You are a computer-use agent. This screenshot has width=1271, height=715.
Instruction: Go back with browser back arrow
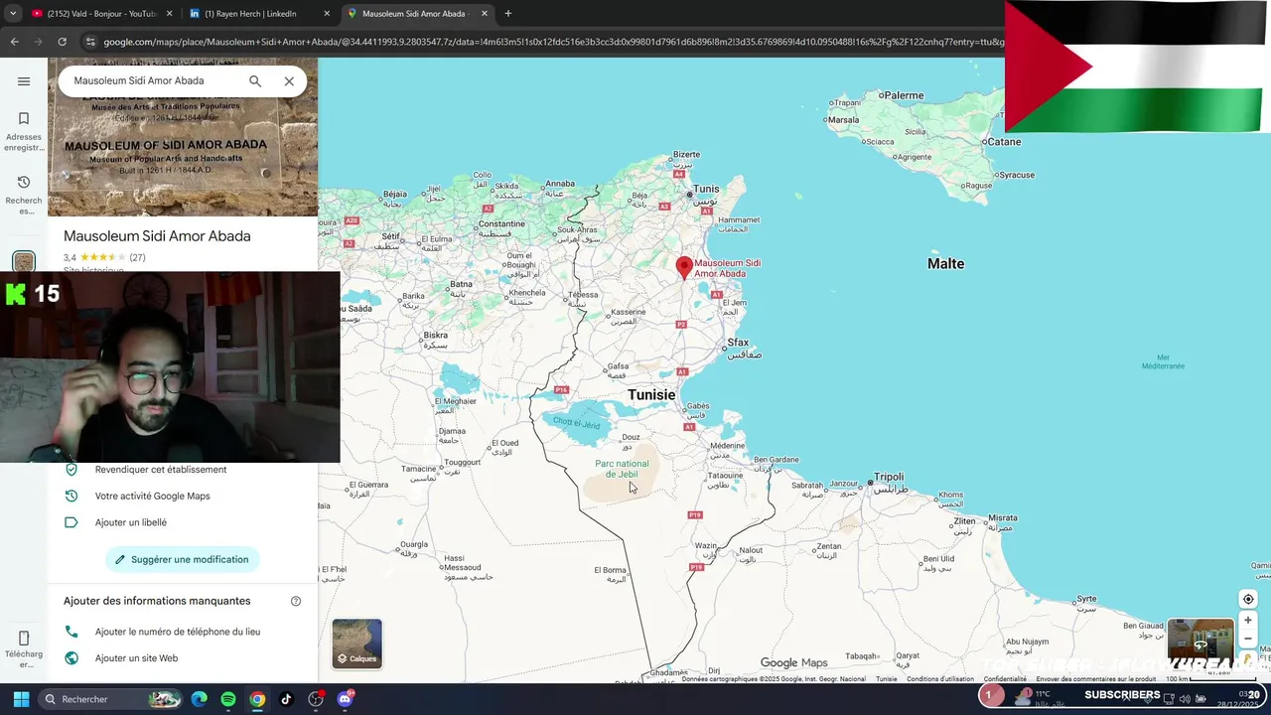(14, 42)
